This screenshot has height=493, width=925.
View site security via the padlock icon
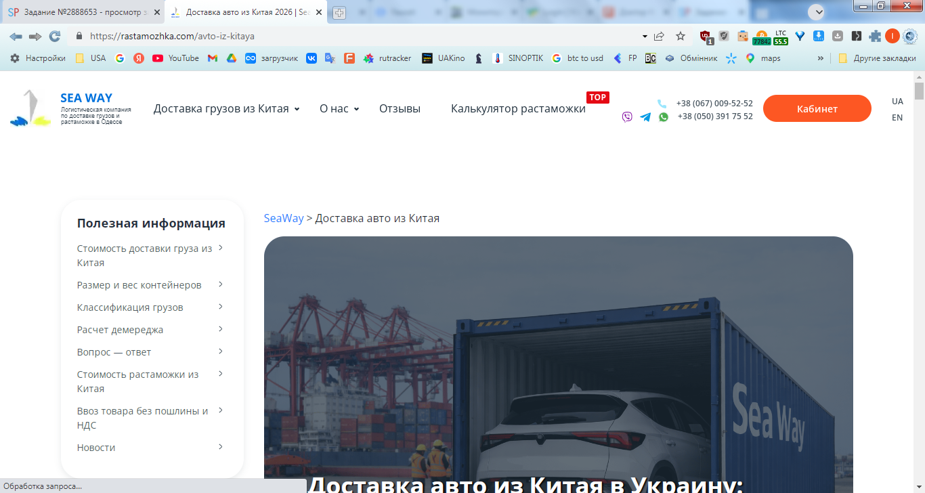(79, 37)
